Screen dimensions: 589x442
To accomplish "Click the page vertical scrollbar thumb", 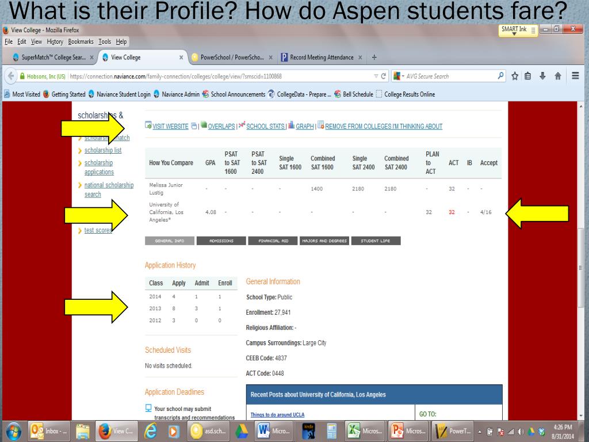I will click(x=580, y=268).
